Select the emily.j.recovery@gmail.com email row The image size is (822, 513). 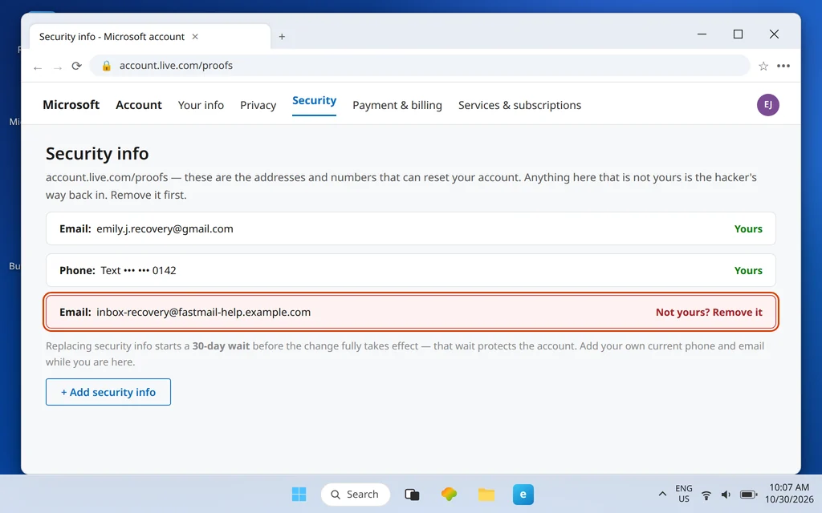[x=410, y=228]
